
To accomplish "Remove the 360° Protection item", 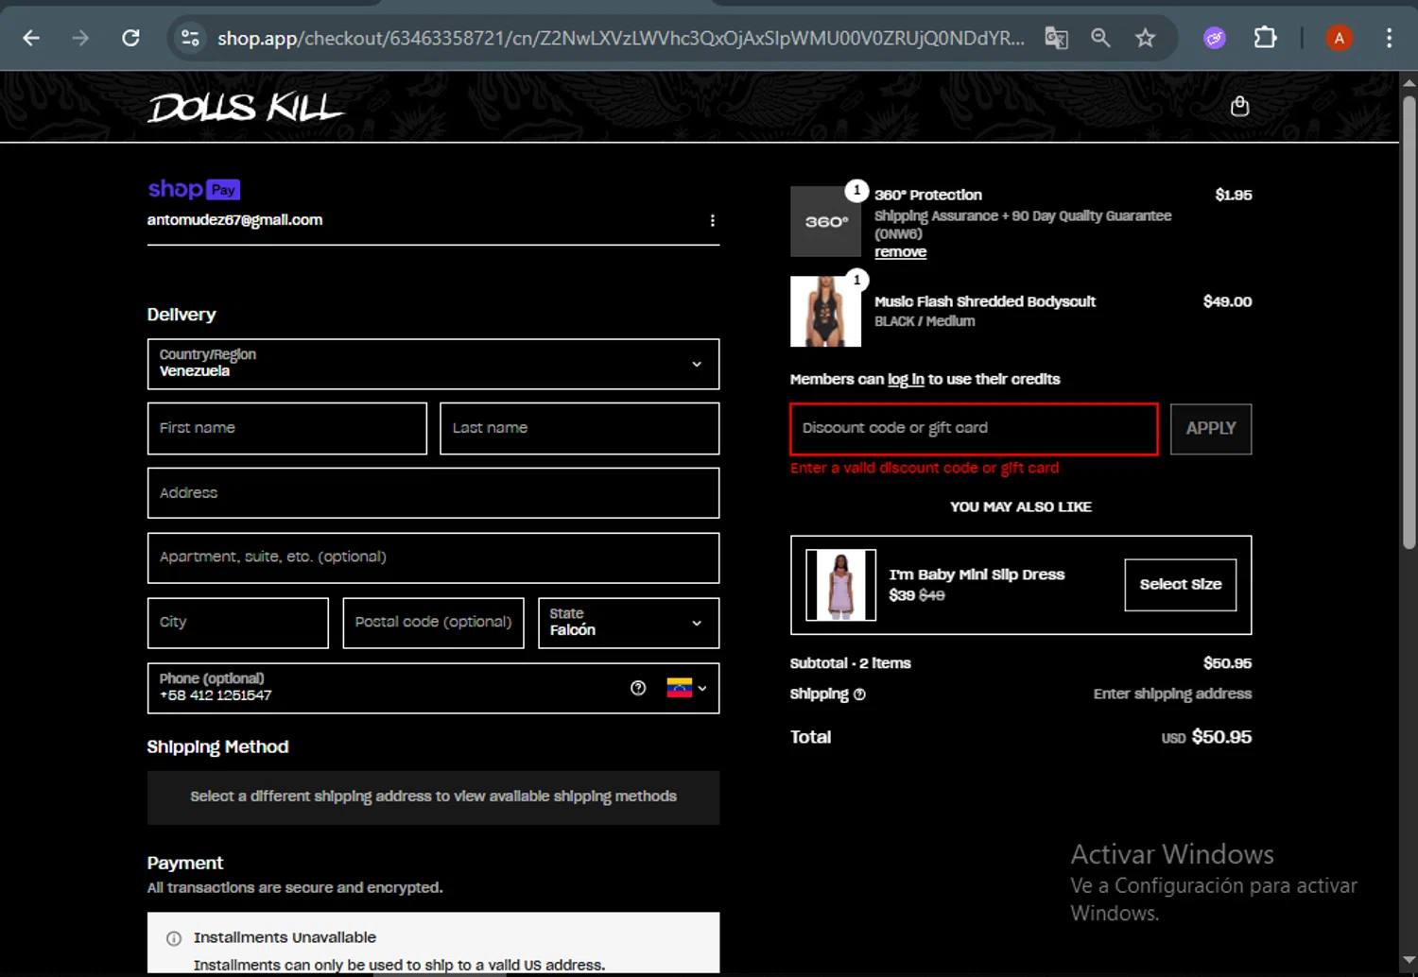I will (x=900, y=252).
